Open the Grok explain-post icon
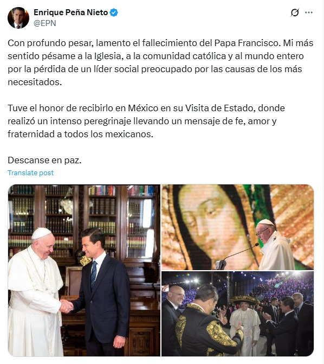The height and width of the screenshot is (364, 324). click(295, 12)
